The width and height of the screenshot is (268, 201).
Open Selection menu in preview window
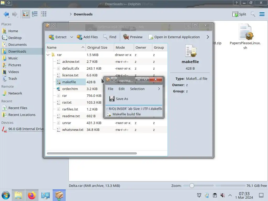point(137,89)
